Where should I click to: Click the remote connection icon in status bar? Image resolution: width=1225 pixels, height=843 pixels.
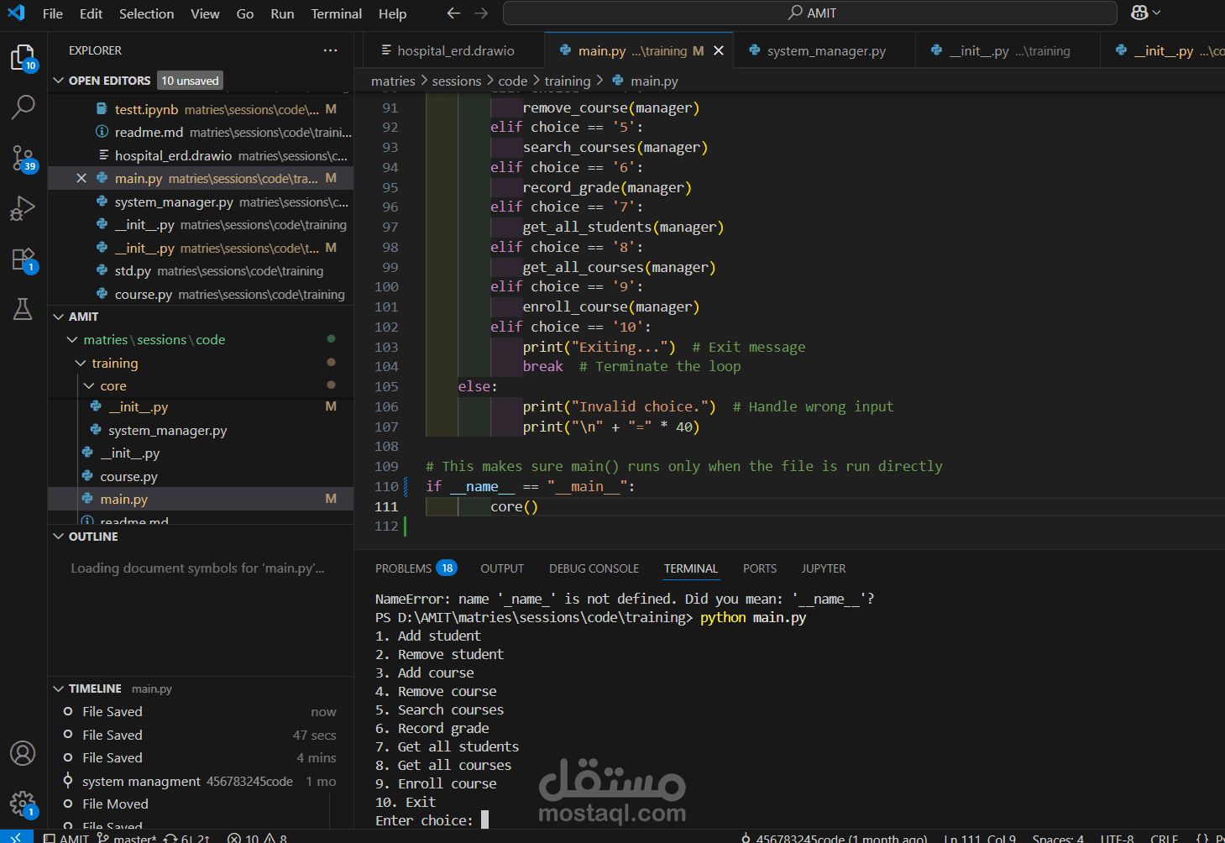[16, 837]
